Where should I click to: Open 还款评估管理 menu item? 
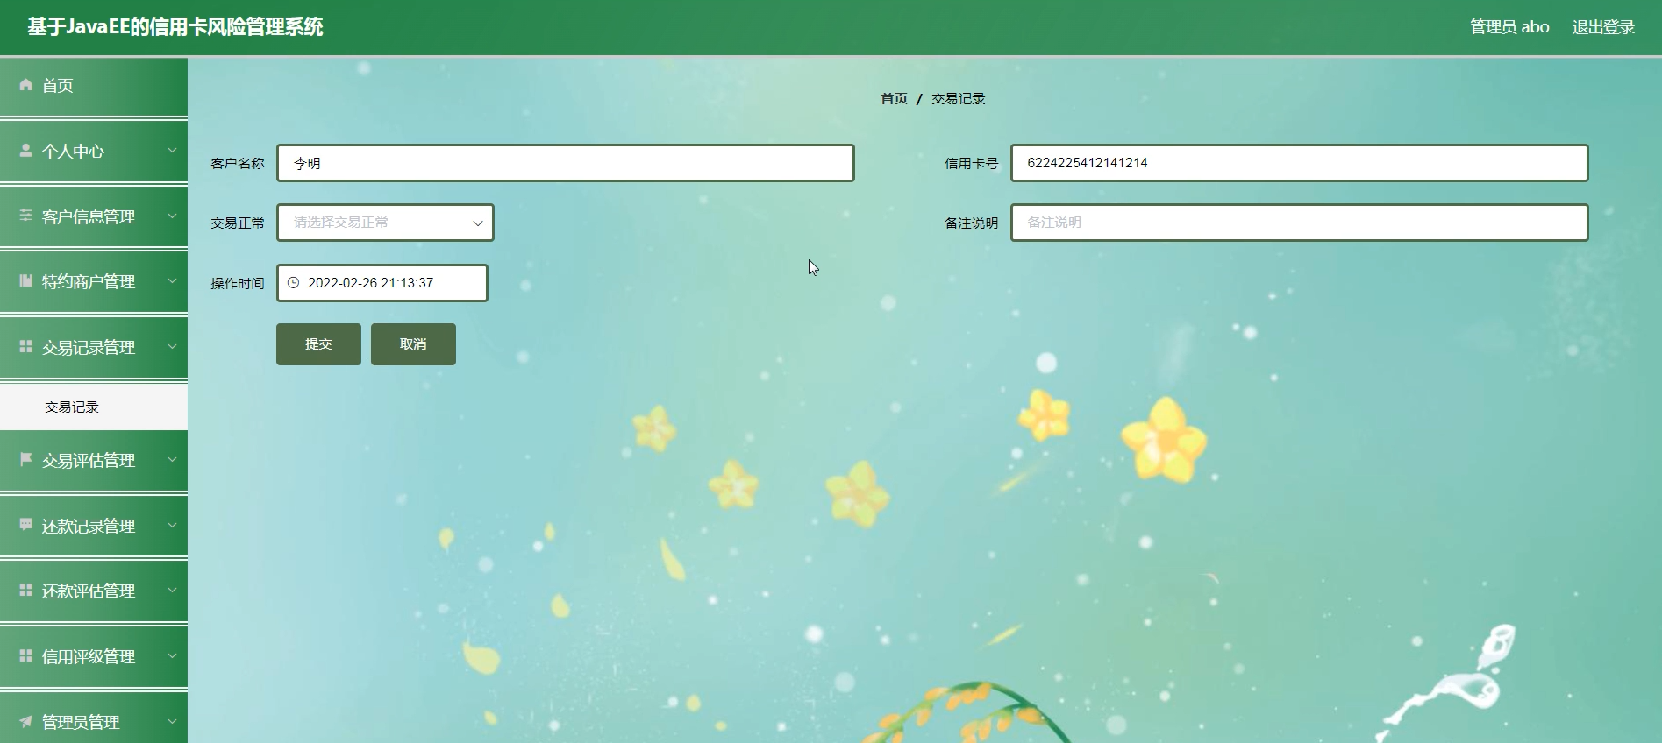[x=94, y=591]
